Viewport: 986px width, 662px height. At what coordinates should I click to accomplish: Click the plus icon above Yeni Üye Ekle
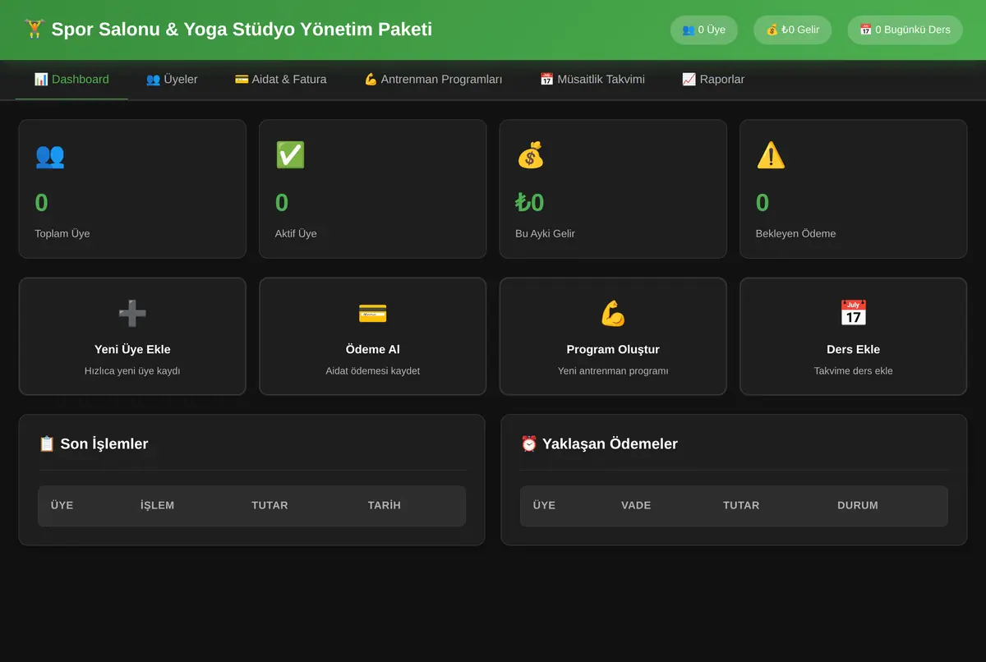[132, 313]
